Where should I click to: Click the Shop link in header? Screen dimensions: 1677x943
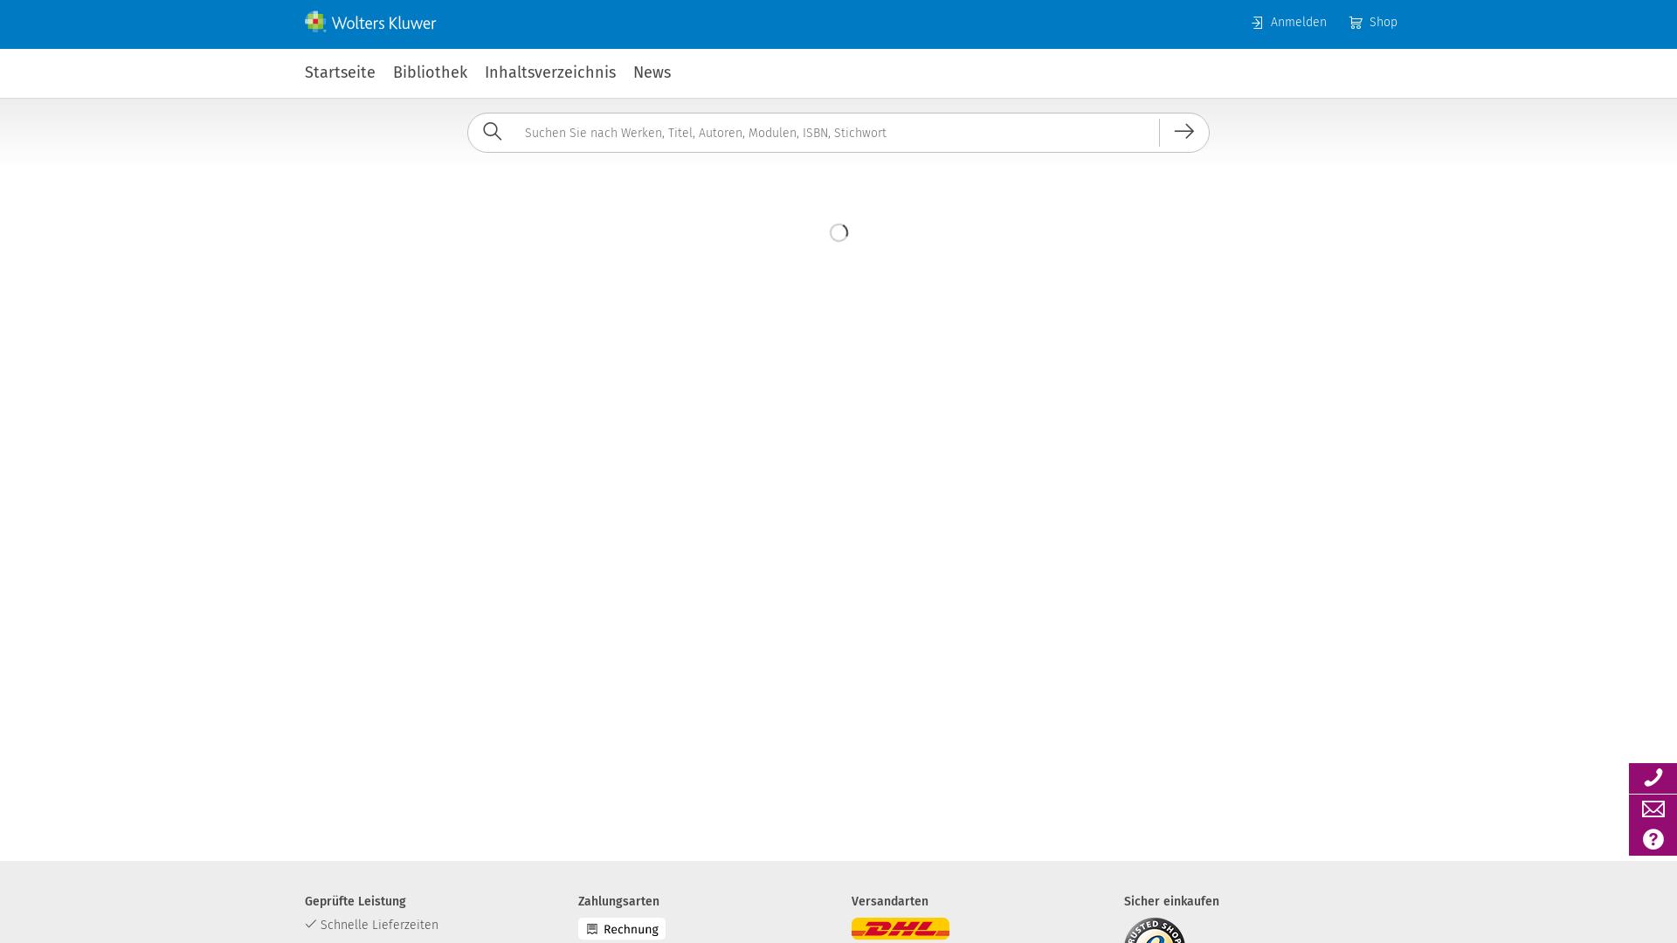tap(1373, 22)
